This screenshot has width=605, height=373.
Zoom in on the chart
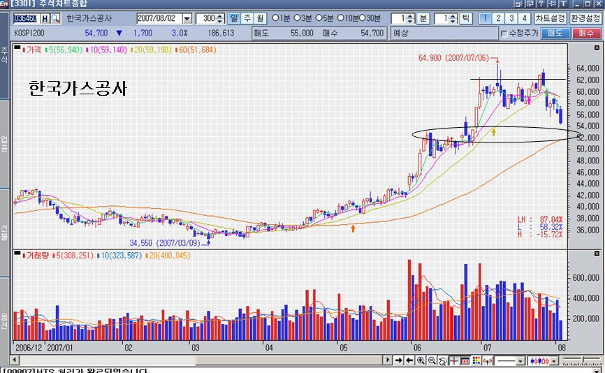[421, 360]
